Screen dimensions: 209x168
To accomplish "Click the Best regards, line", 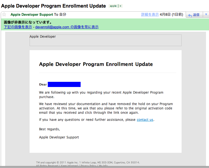I will tap(49, 129).
